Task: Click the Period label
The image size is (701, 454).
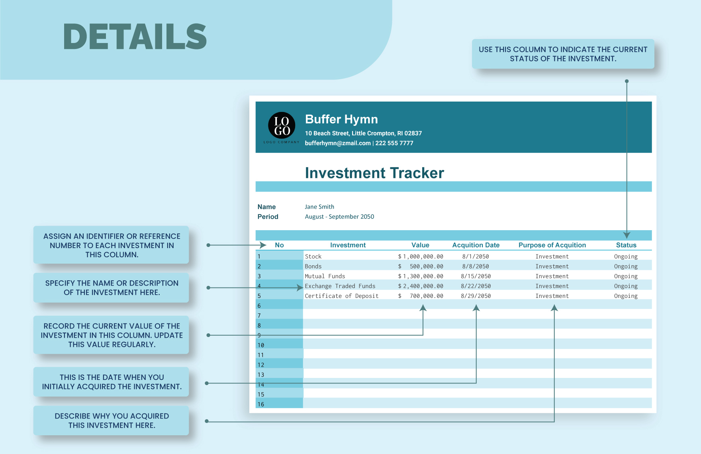Action: [x=268, y=217]
